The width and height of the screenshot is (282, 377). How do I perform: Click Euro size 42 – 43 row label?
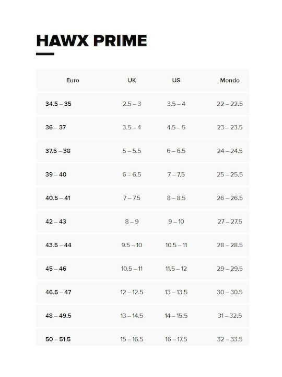(56, 221)
